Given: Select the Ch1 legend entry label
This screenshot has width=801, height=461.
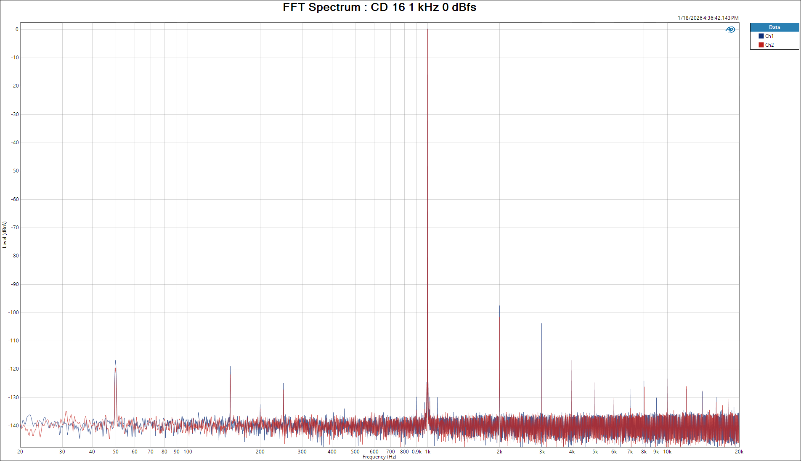Looking at the screenshot, I should (x=769, y=36).
